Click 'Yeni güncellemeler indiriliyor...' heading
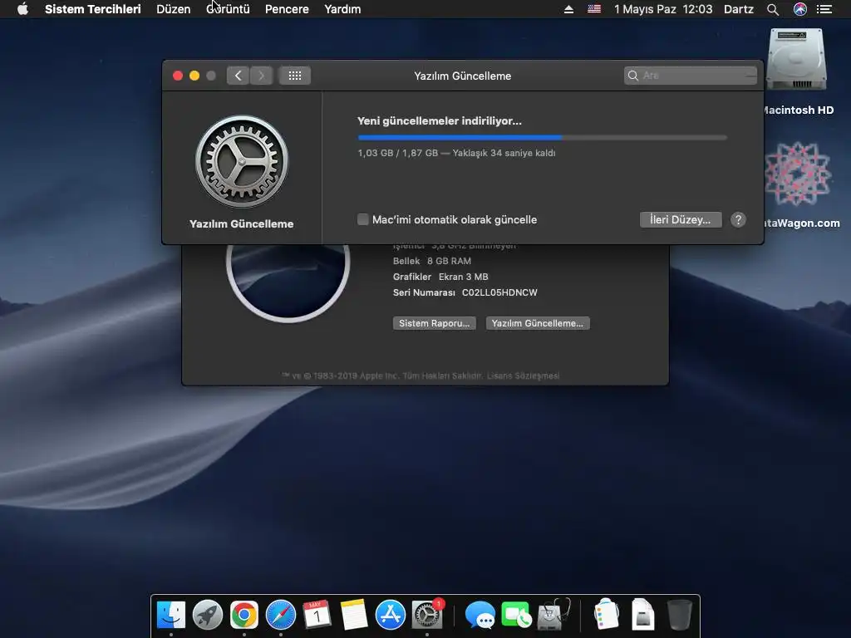 pyautogui.click(x=439, y=121)
